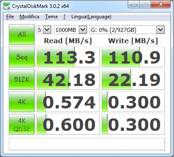Click the Seq read result 113.3
The width and height of the screenshot is (174, 157).
click(68, 57)
